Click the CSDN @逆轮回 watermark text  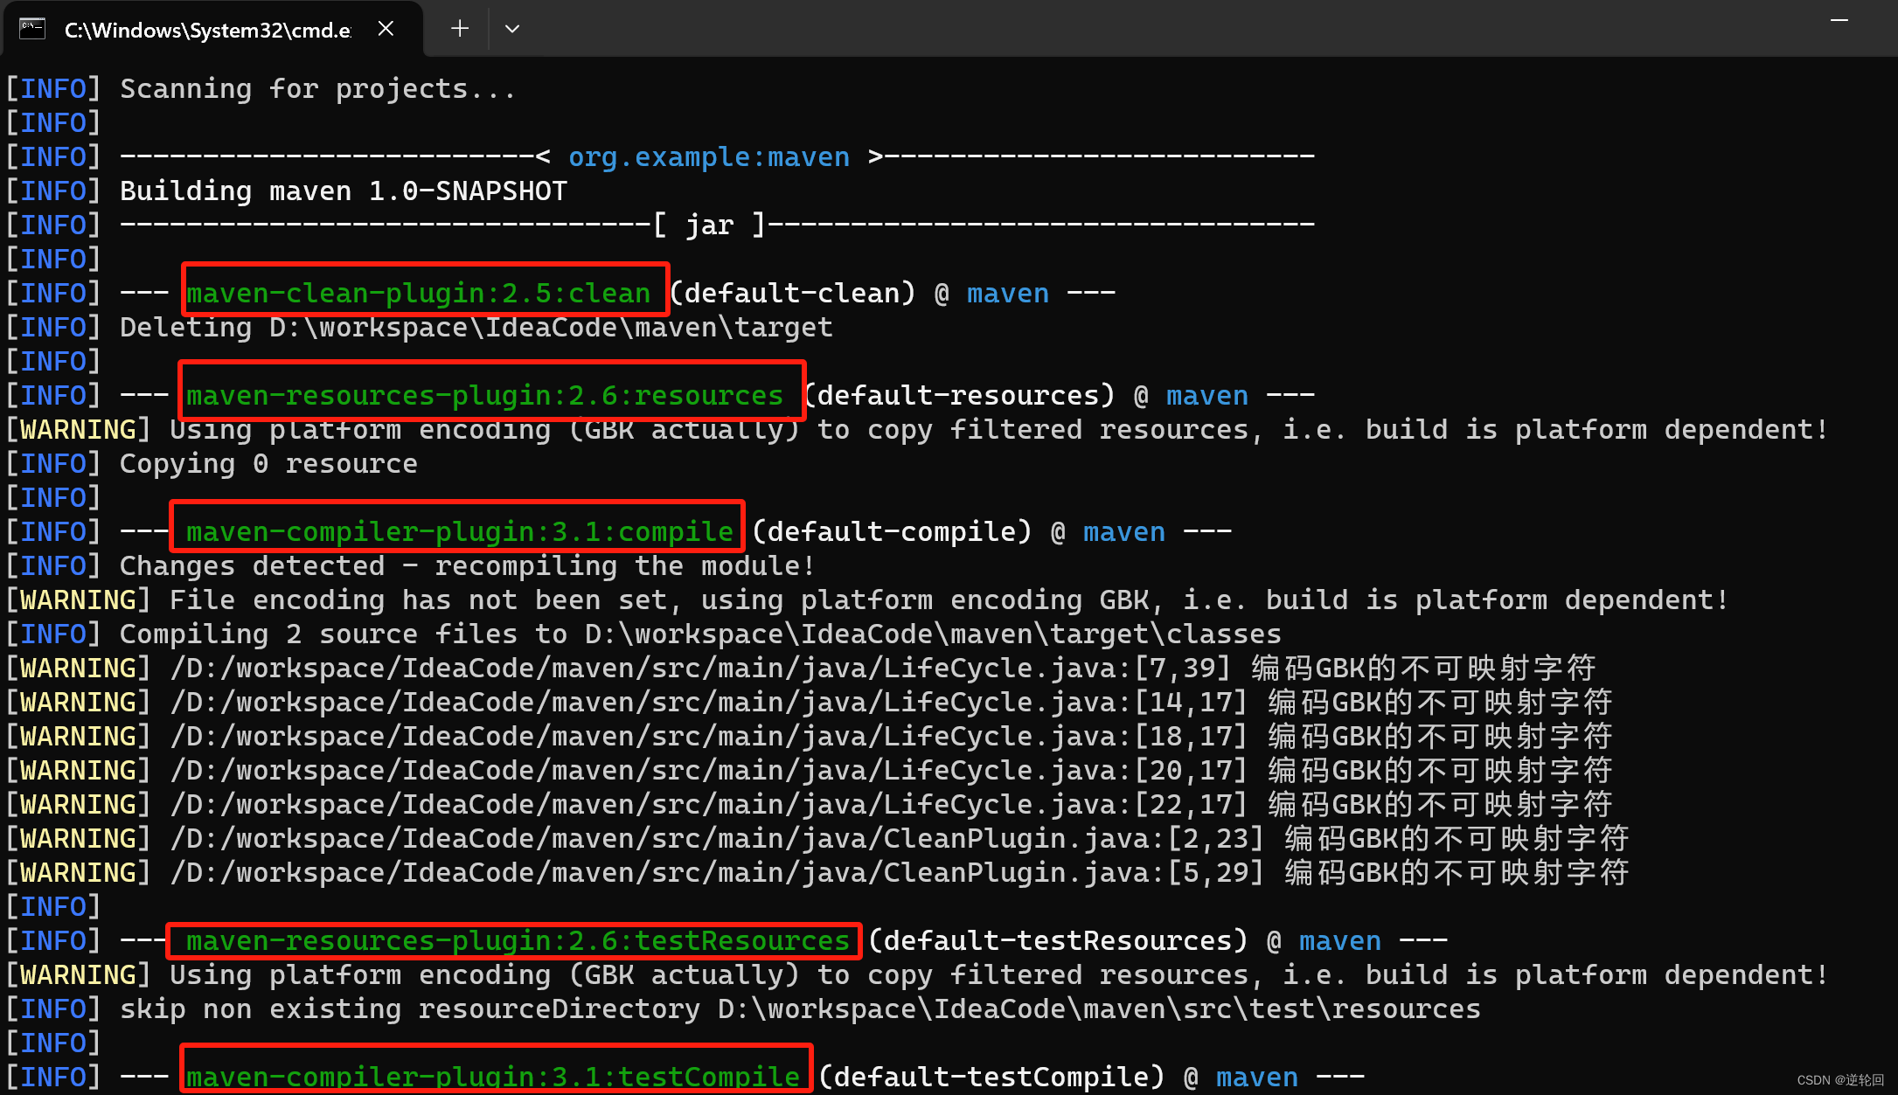coord(1836,1079)
